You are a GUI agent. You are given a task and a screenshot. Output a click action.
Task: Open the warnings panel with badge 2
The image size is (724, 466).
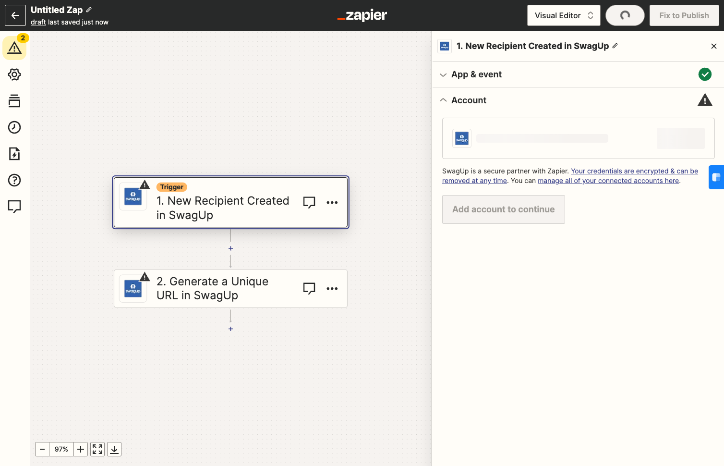pos(14,48)
